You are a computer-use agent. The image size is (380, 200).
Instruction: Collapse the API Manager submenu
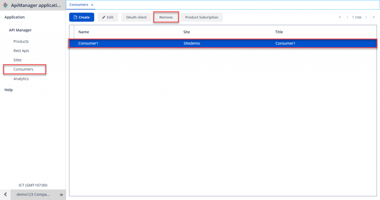coord(20,30)
